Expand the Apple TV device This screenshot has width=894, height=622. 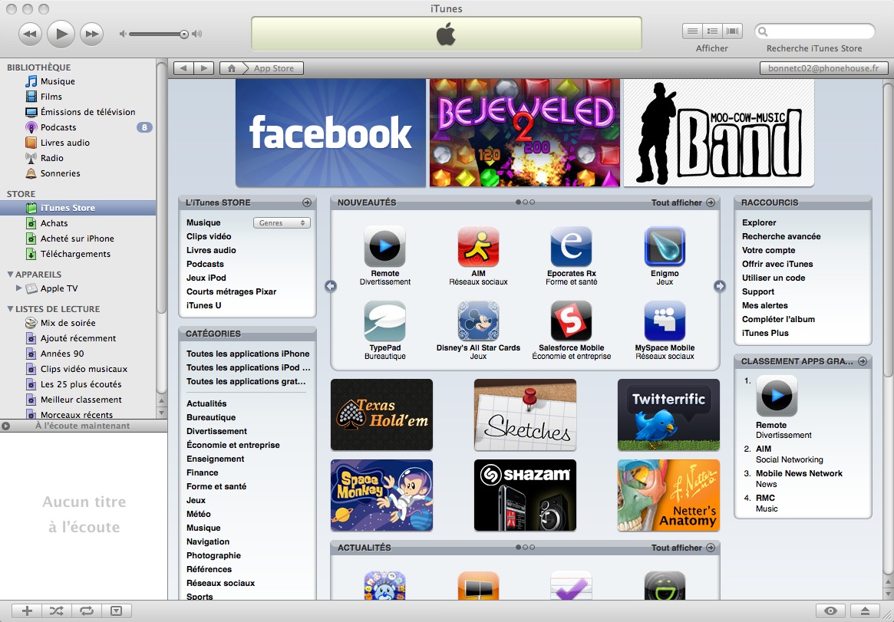pos(19,288)
